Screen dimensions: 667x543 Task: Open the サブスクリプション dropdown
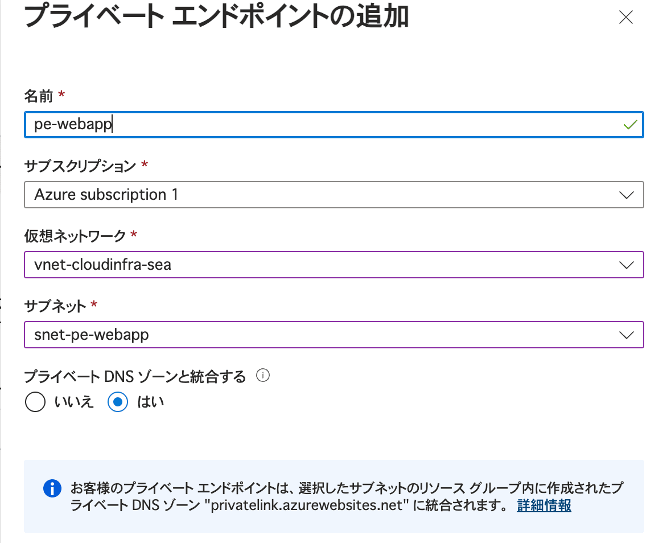coord(626,195)
